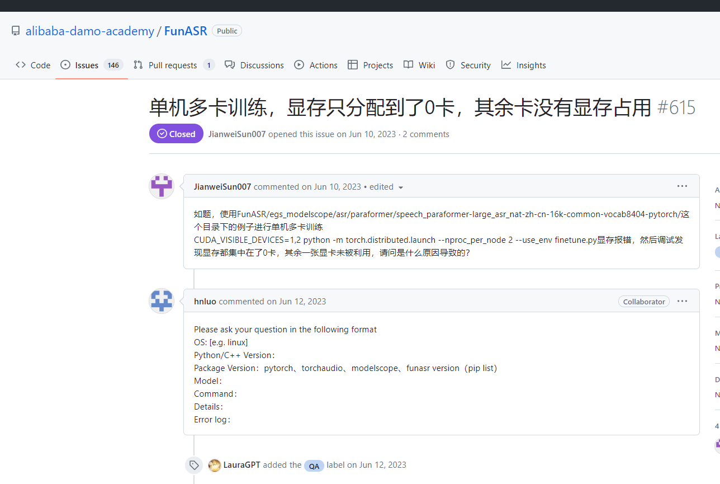Viewport: 720px width, 484px height.
Task: Click 'Please ask your question in the following format'
Action: (286, 330)
